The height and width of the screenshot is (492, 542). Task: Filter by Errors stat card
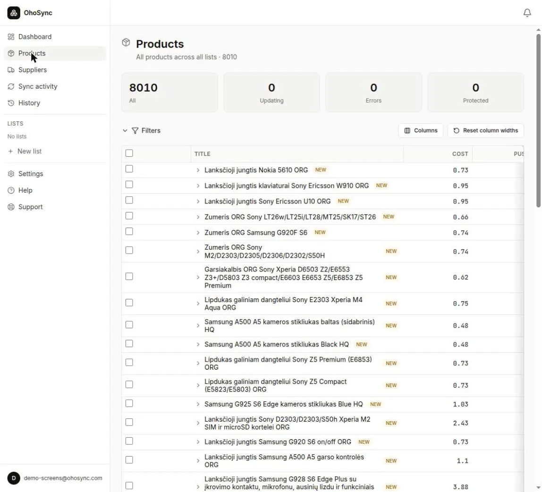(x=373, y=93)
